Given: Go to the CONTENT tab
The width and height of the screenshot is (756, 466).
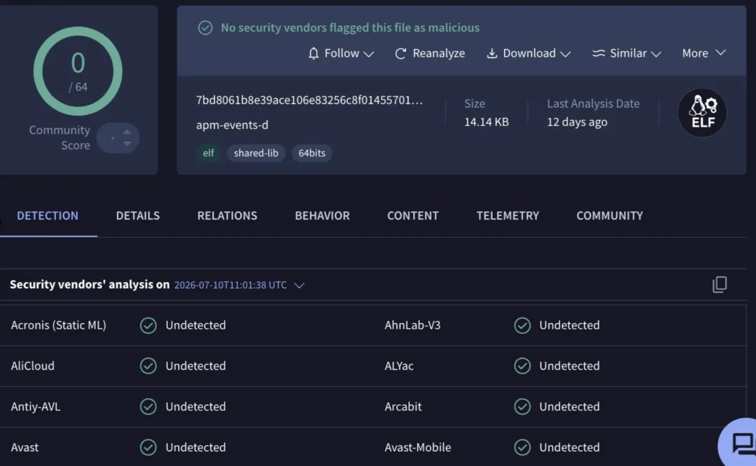Looking at the screenshot, I should (413, 215).
